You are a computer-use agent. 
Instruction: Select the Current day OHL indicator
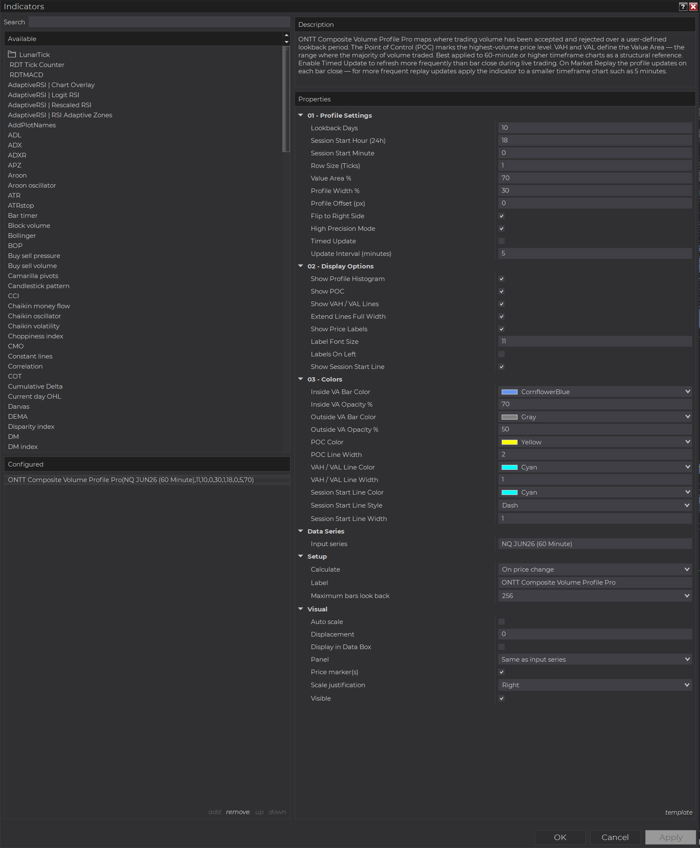34,397
